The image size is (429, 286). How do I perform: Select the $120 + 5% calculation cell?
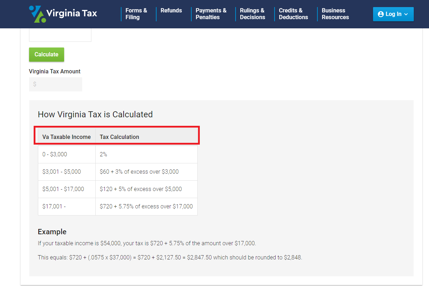pyautogui.click(x=146, y=189)
